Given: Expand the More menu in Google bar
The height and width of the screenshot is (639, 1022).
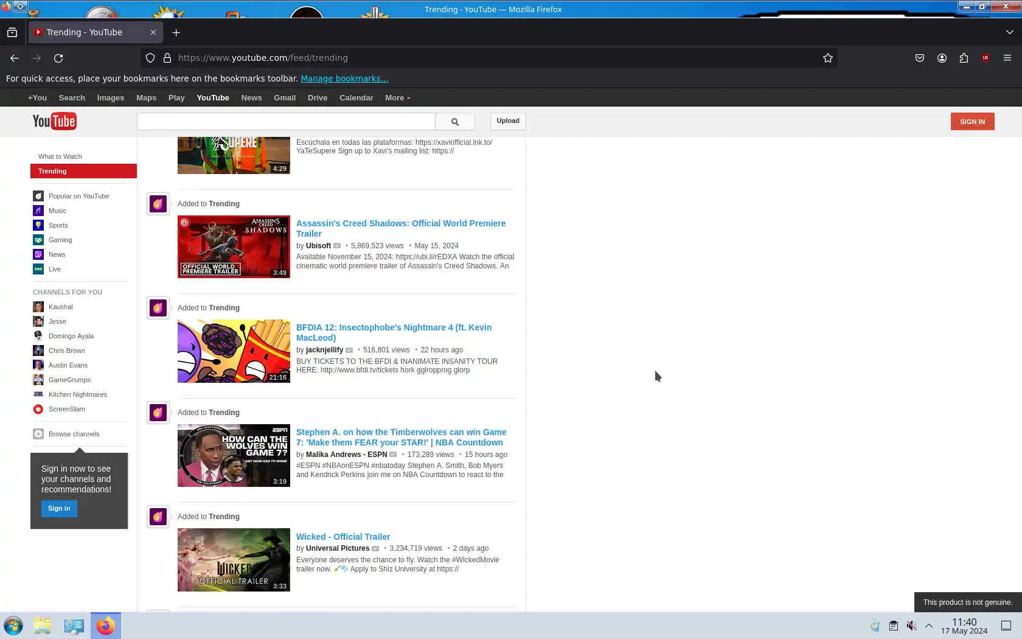Looking at the screenshot, I should [398, 97].
